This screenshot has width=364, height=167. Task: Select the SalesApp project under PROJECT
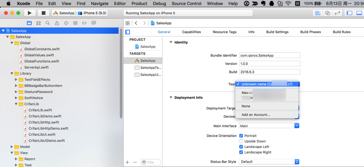(145, 47)
